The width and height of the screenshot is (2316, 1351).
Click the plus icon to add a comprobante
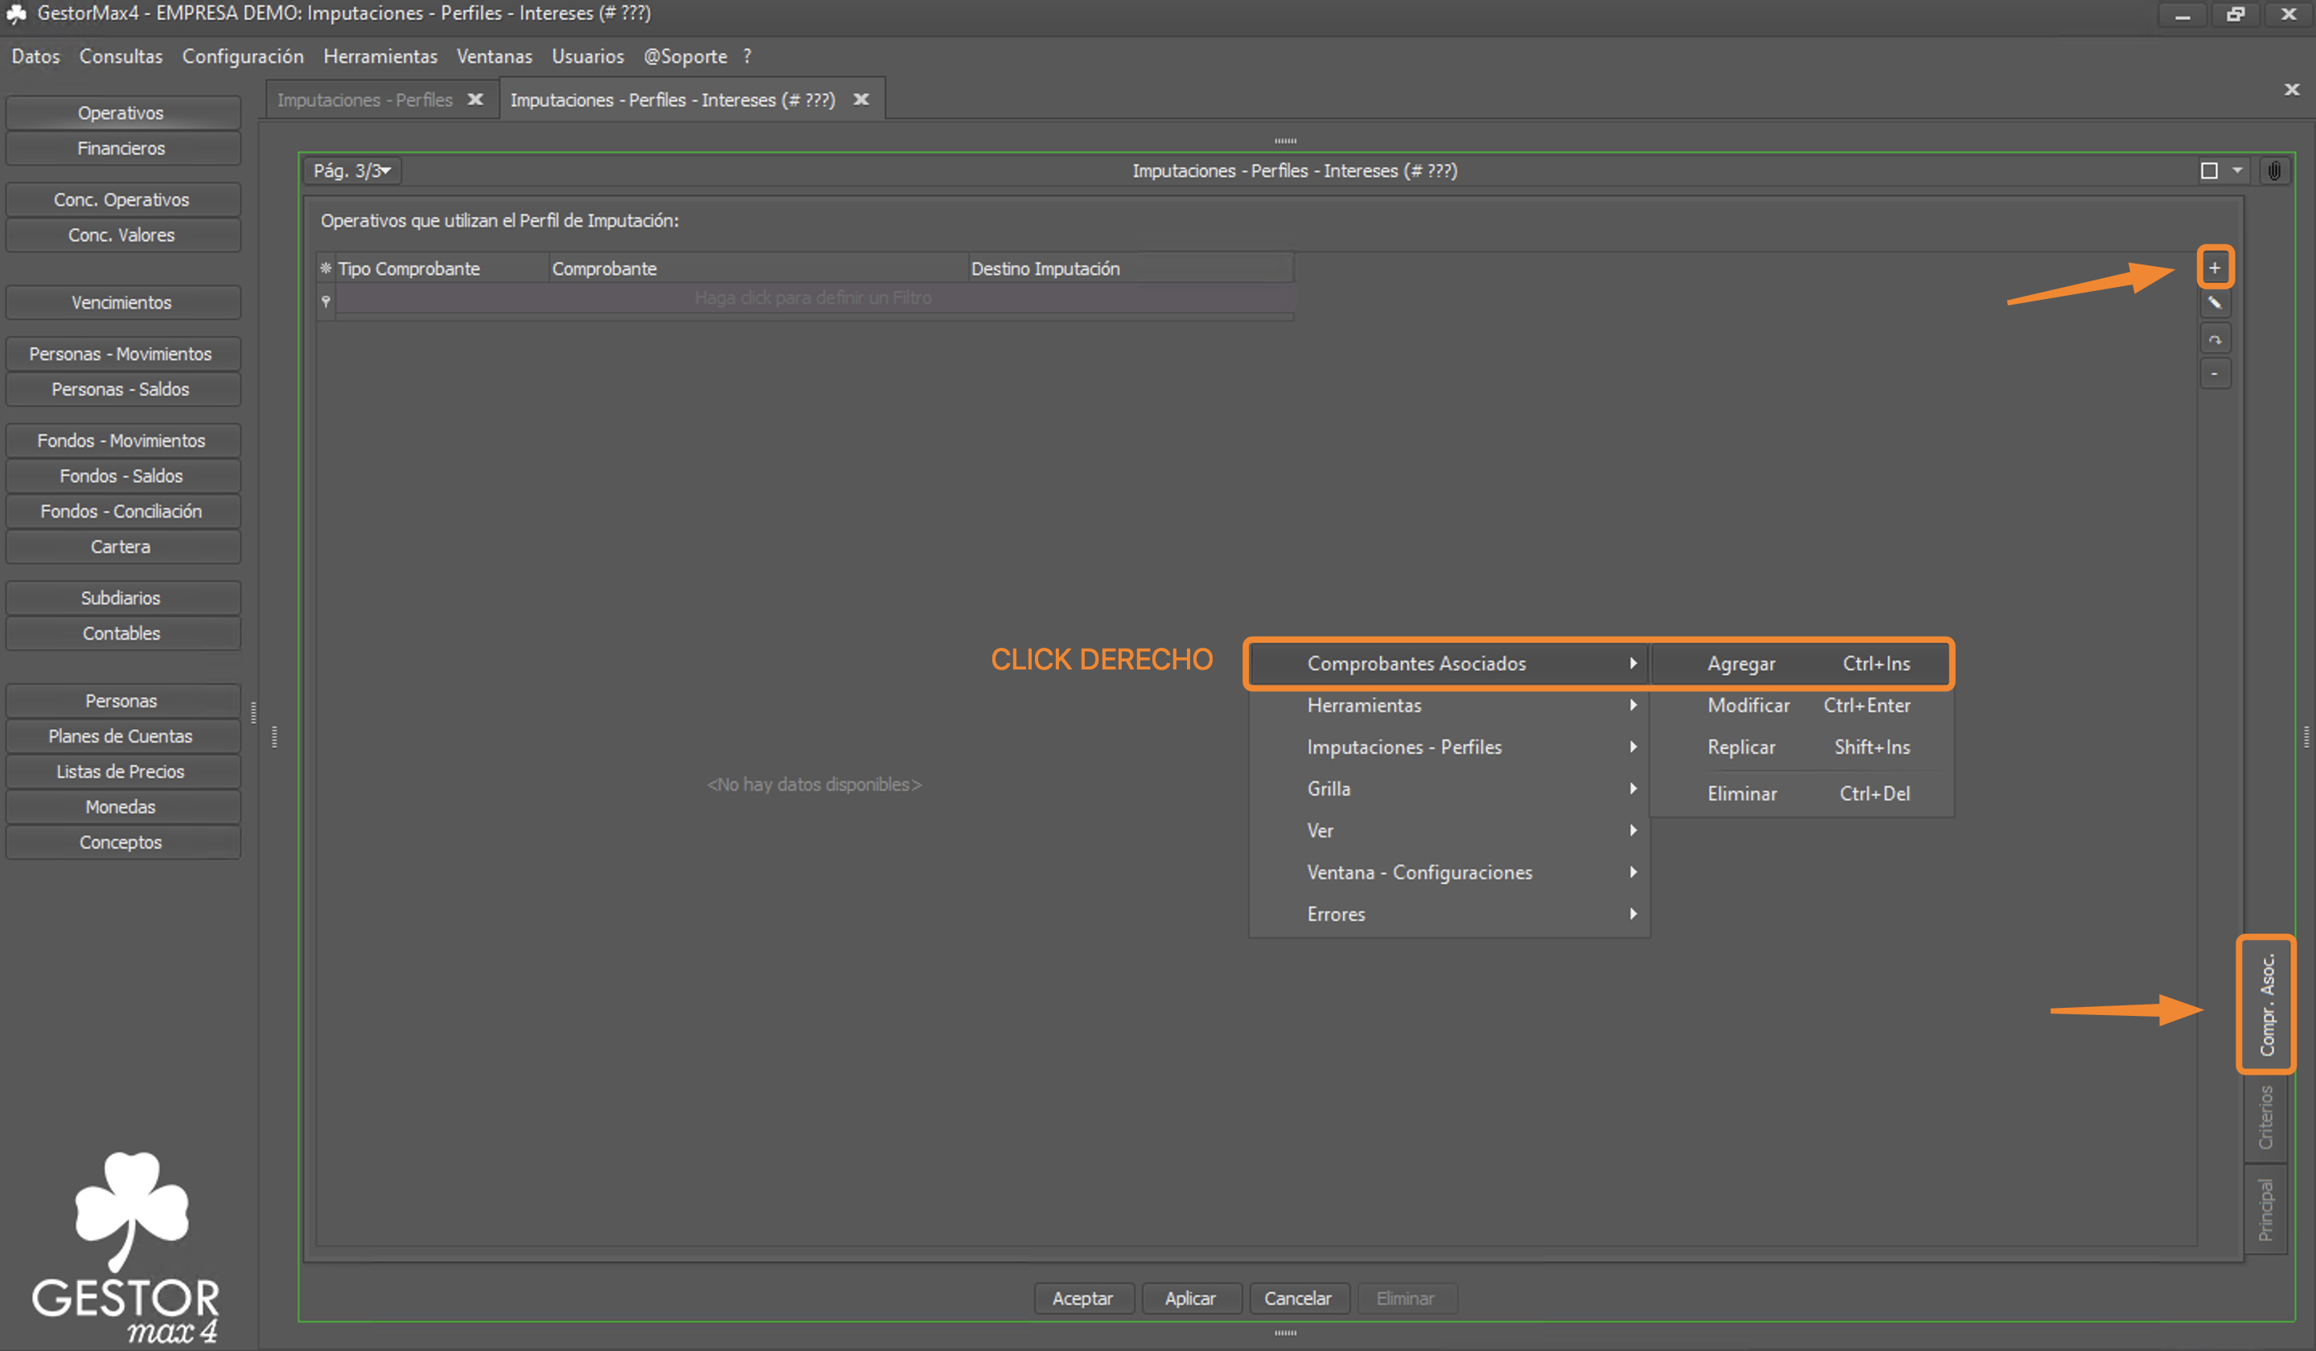click(x=2214, y=268)
